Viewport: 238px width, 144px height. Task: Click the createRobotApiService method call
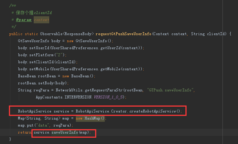click(x=152, y=111)
